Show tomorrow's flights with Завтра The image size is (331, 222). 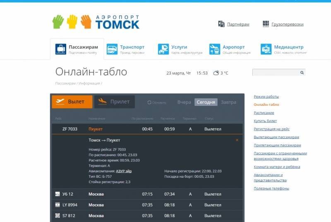pos(229,102)
